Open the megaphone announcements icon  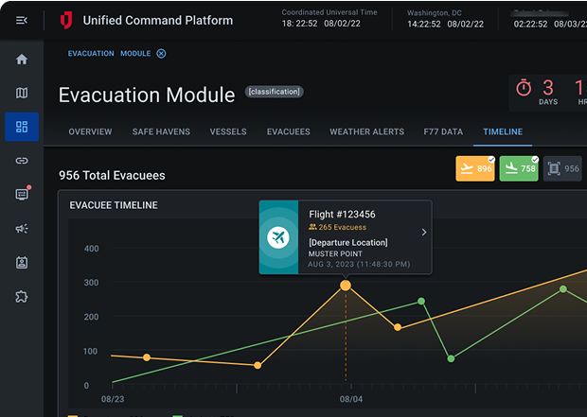(22, 229)
